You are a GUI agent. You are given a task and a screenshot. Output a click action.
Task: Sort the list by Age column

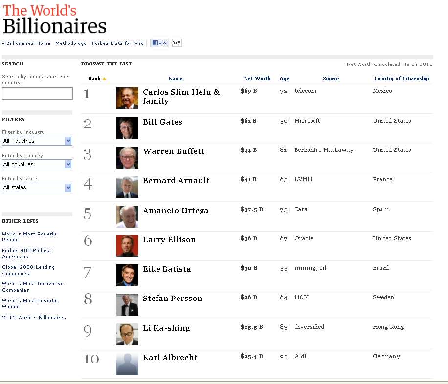[x=284, y=79]
